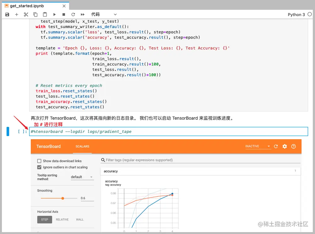Viewport: 315px width, 234px height.
Task: Select the WALL horizontal axis option
Action: tap(80, 220)
